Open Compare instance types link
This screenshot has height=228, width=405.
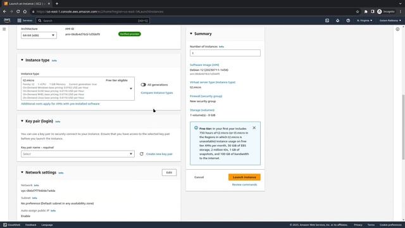click(157, 93)
